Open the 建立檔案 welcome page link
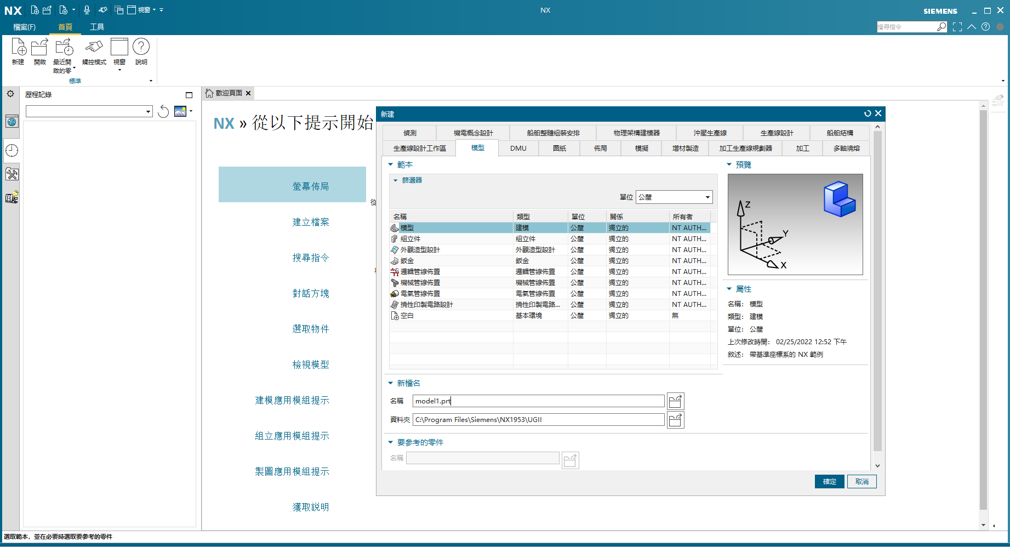Viewport: 1010px width, 547px height. tap(310, 222)
